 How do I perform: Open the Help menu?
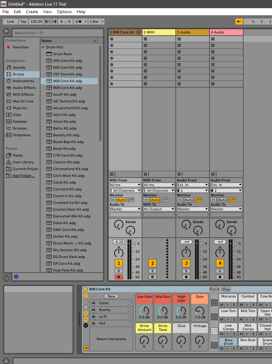pyautogui.click(x=81, y=12)
